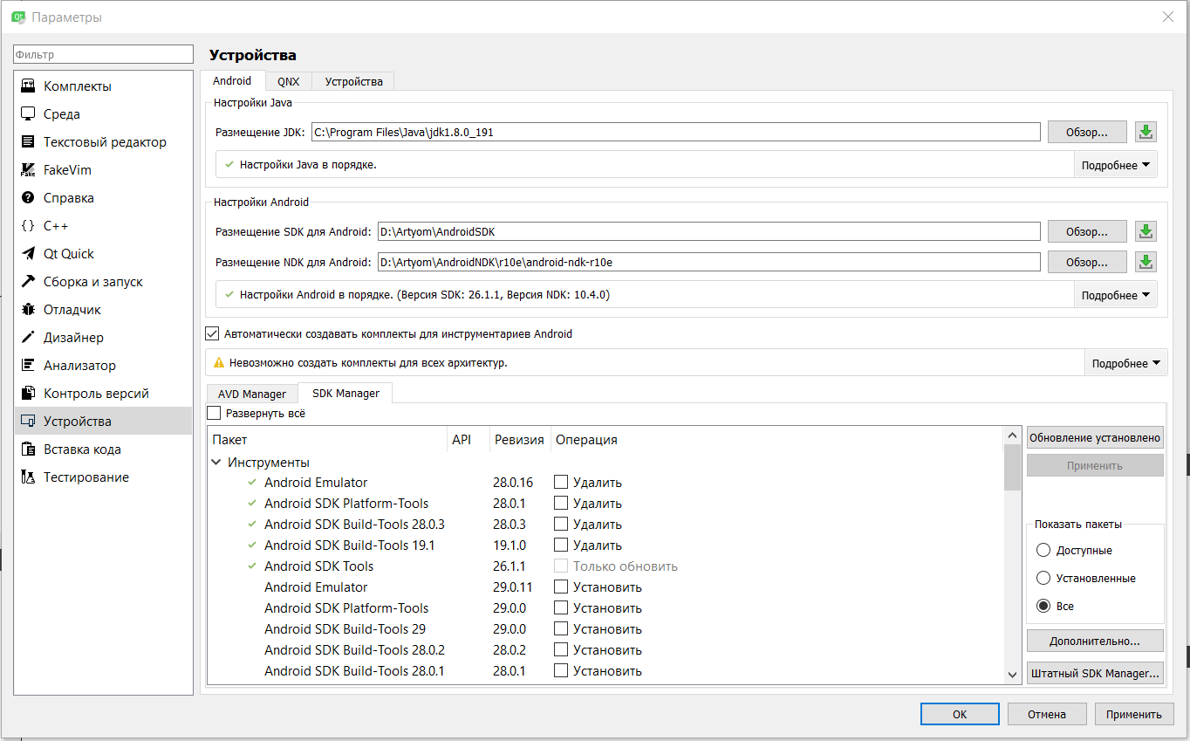This screenshot has height=741, width=1190.
Task: Check Установить for Build-Tools 28.0.2
Action: click(x=561, y=649)
